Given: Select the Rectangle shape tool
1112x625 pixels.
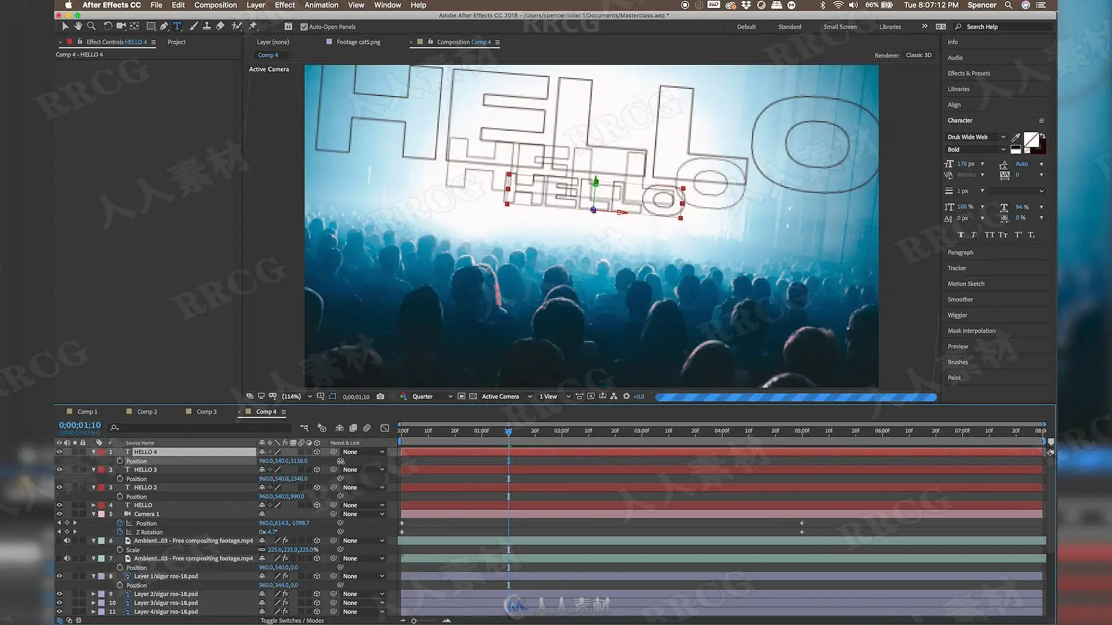Looking at the screenshot, I should point(151,26).
